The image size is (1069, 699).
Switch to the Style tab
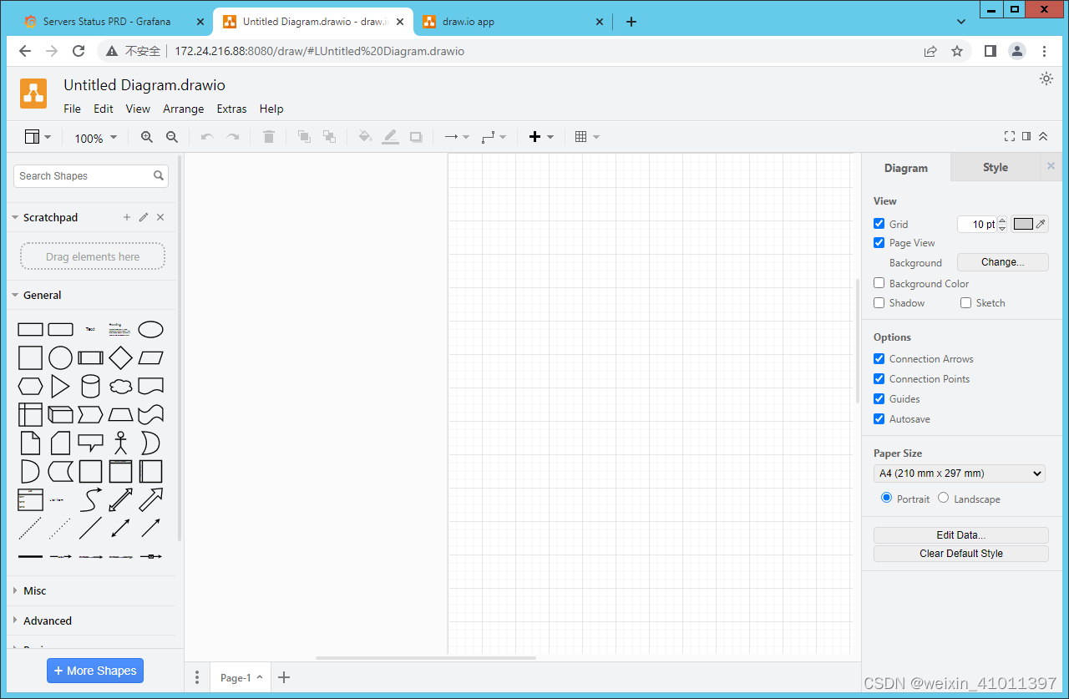(x=995, y=167)
